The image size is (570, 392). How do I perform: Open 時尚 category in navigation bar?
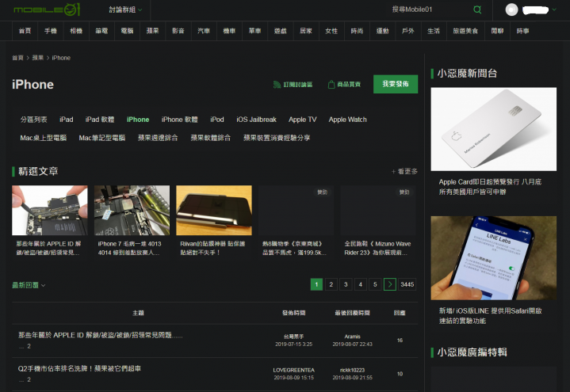click(x=357, y=31)
